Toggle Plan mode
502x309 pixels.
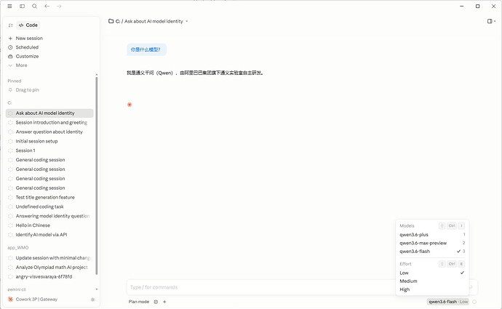139,302
